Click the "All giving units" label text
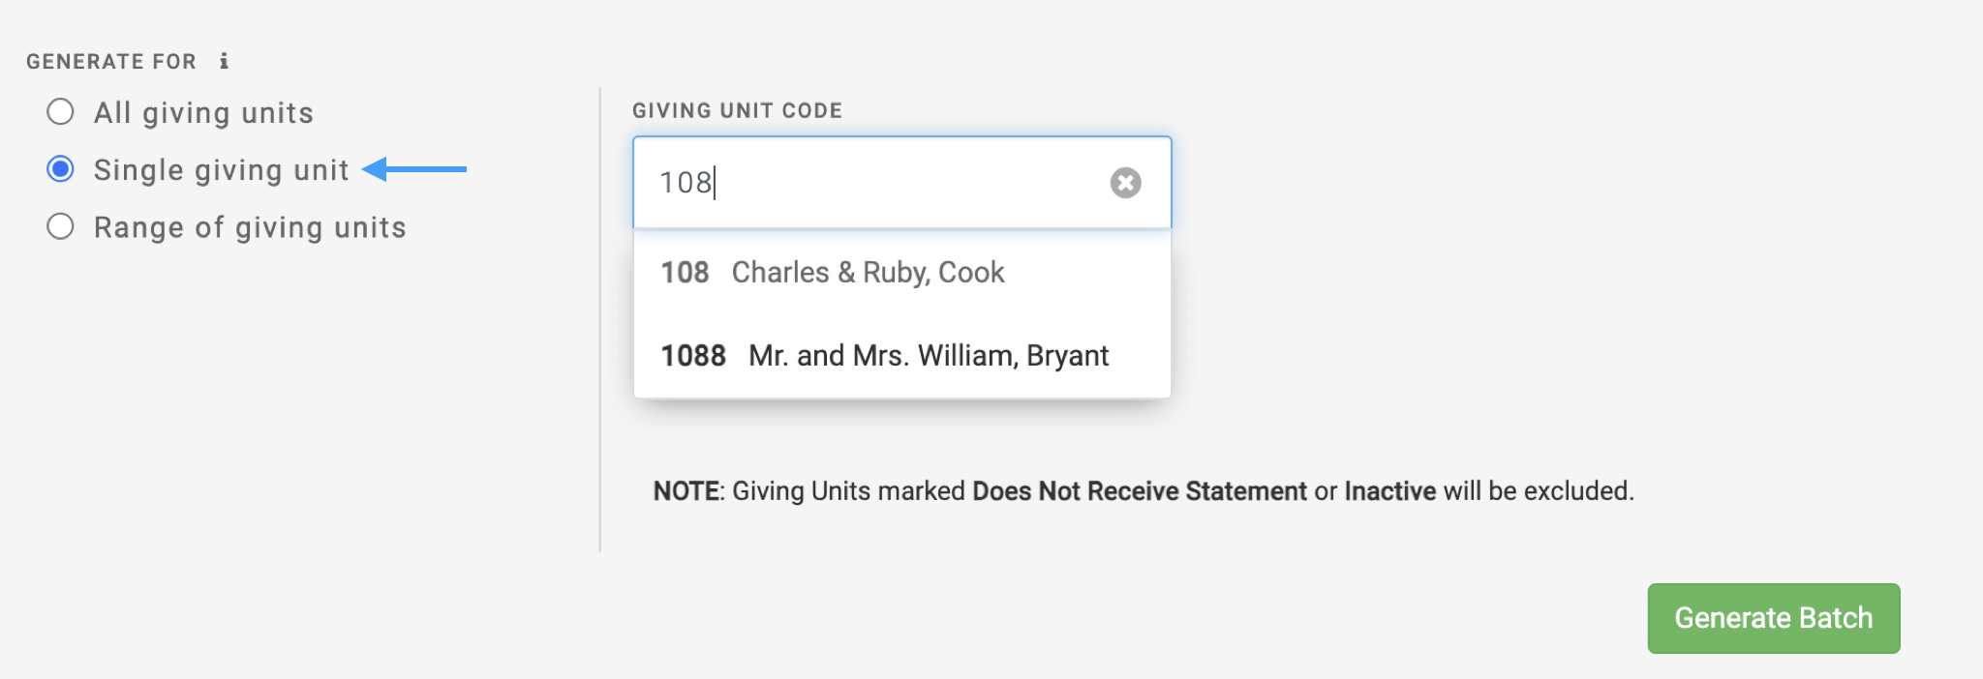Viewport: 1983px width, 679px height. [x=203, y=113]
